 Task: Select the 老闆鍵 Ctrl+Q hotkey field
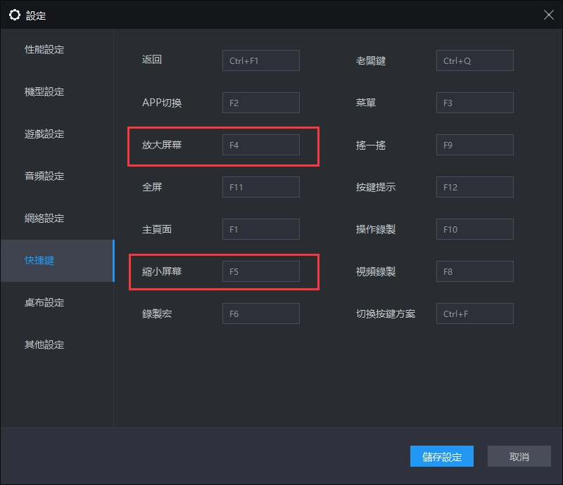474,60
